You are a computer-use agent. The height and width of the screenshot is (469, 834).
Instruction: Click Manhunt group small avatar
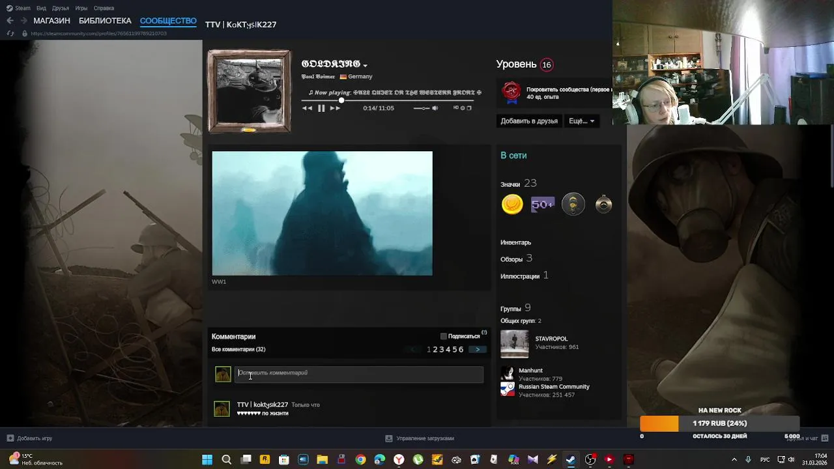[508, 374]
